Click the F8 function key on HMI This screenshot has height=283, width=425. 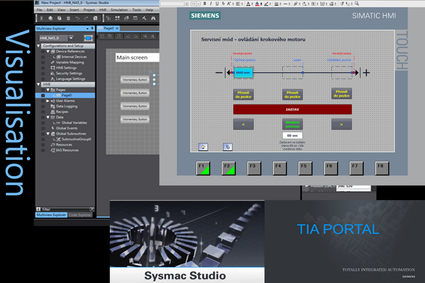[x=382, y=168]
